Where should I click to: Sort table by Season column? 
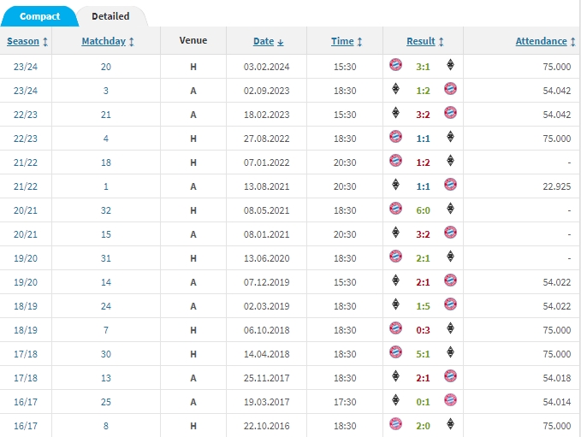click(x=23, y=41)
